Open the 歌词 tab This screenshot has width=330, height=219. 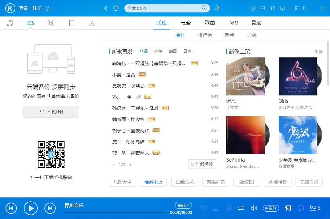tap(257, 23)
